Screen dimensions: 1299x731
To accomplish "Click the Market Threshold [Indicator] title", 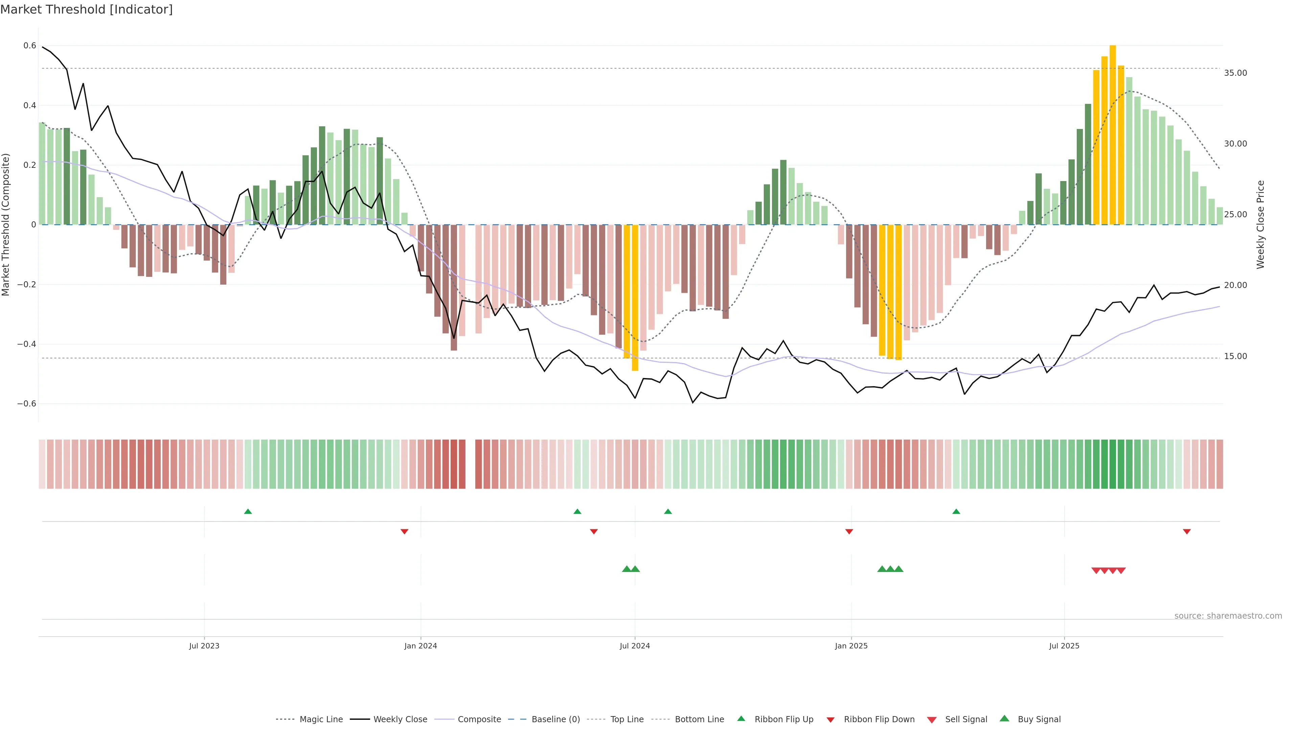I will click(x=86, y=9).
